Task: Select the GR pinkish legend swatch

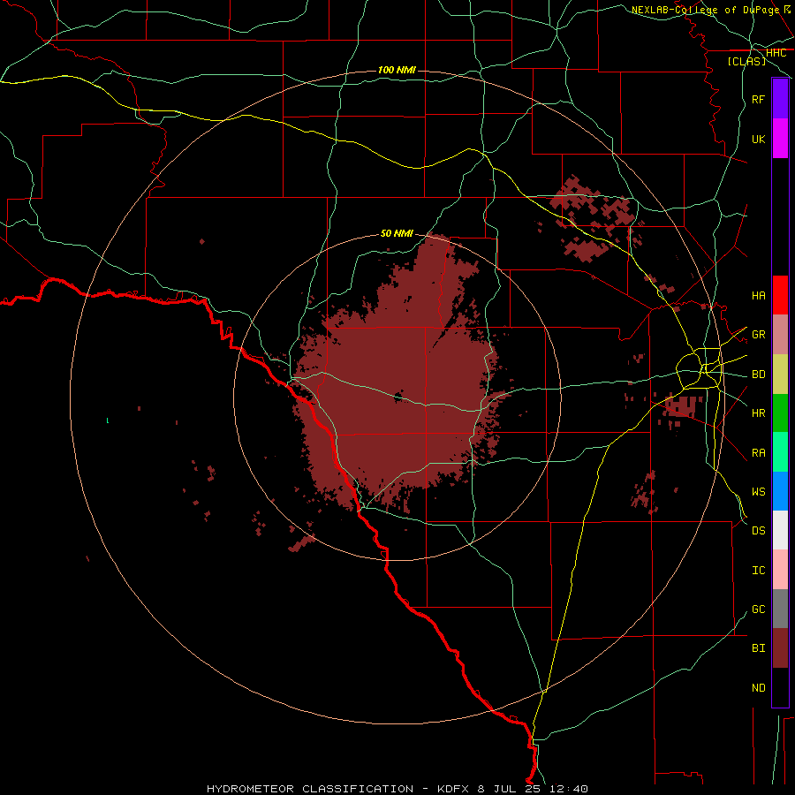Action: click(x=780, y=335)
